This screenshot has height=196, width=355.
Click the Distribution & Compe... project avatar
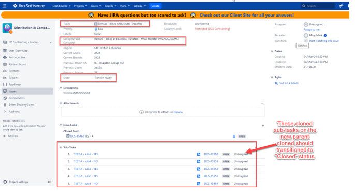pos(7,28)
